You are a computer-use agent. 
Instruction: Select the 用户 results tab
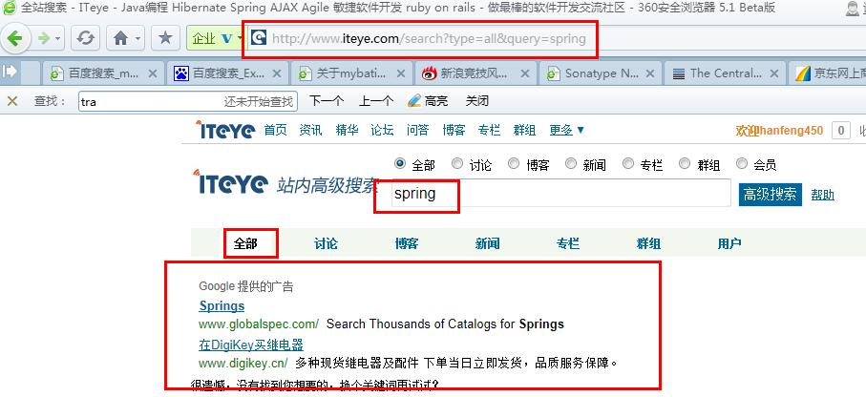pos(729,243)
